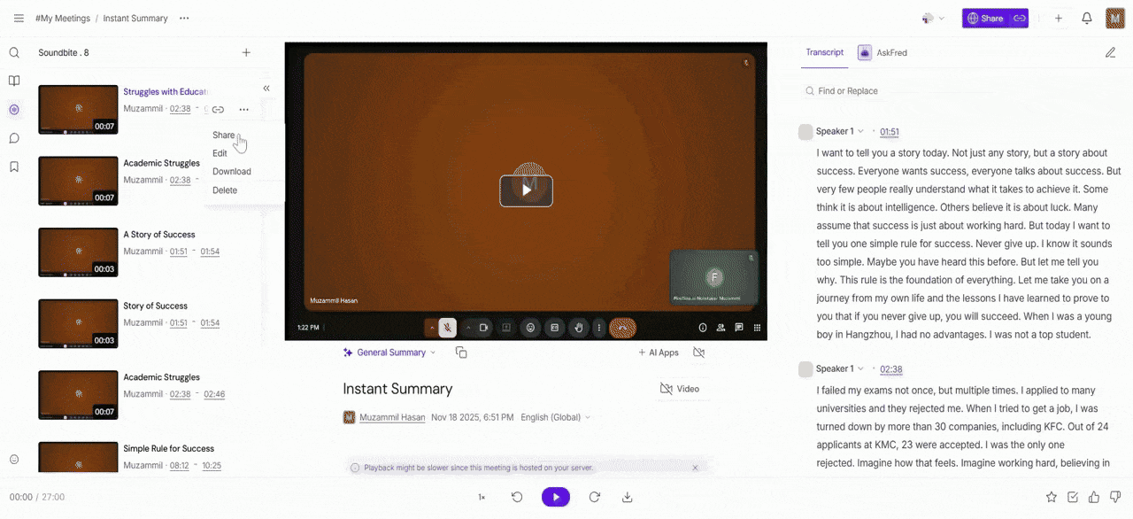Open the notifications bell at top right

click(x=1087, y=18)
